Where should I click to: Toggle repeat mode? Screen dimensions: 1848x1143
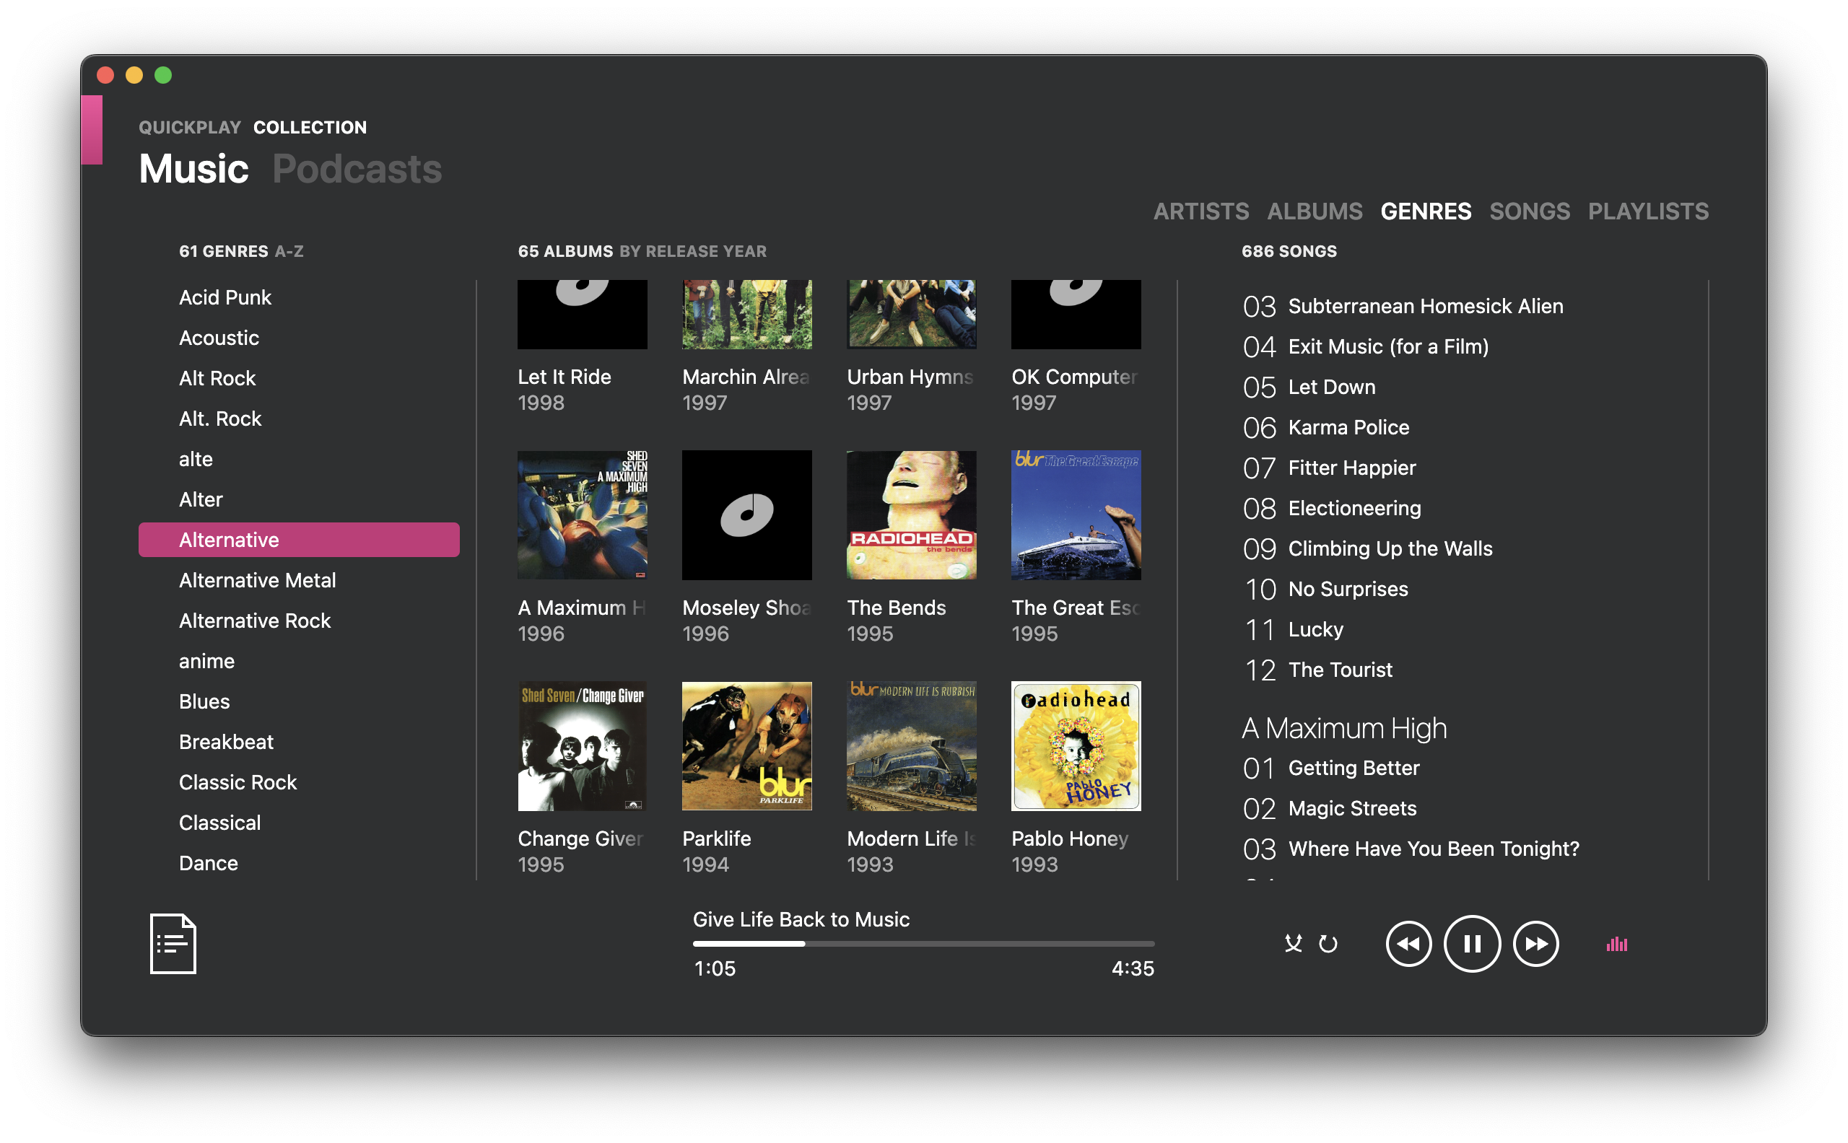[1328, 943]
